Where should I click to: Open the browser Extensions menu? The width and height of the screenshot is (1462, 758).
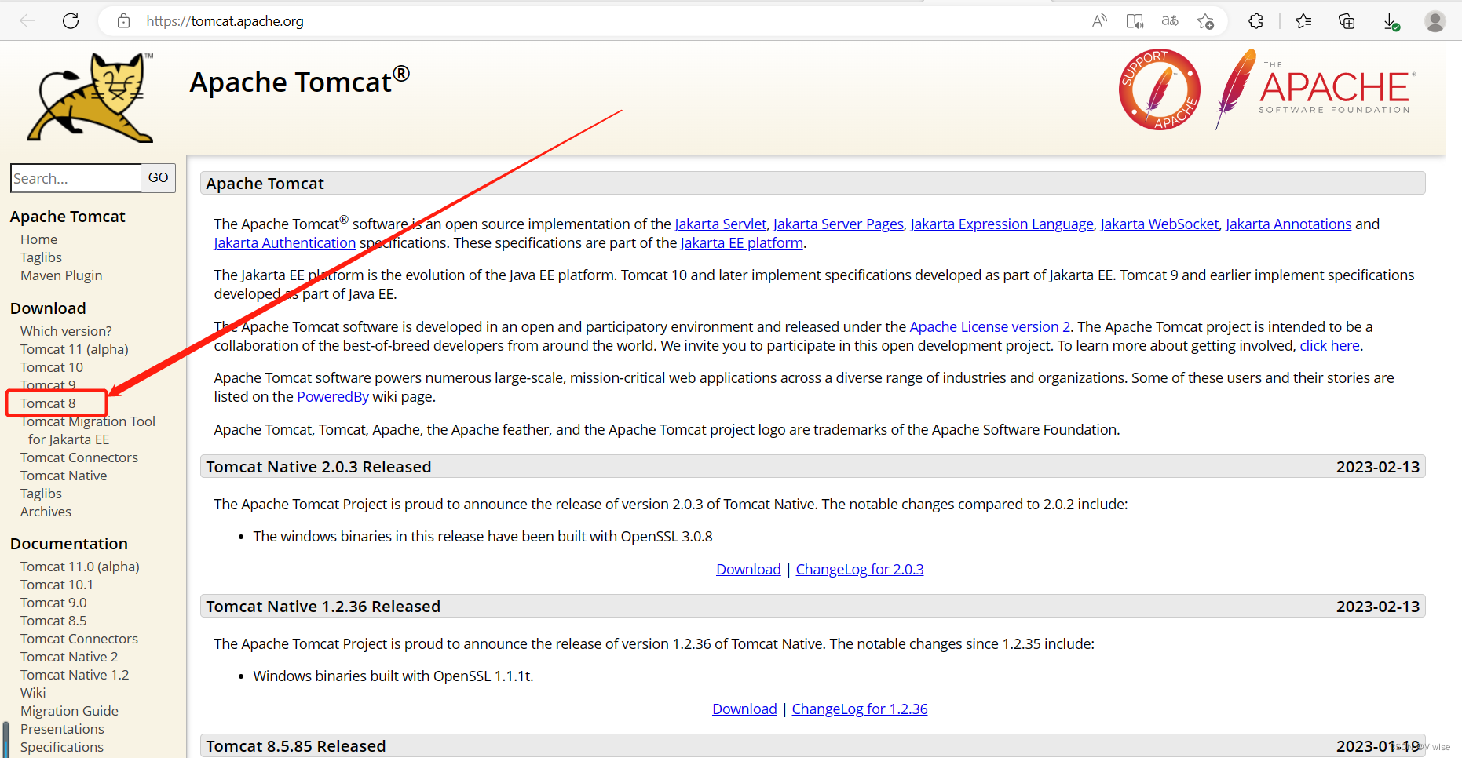(1255, 21)
